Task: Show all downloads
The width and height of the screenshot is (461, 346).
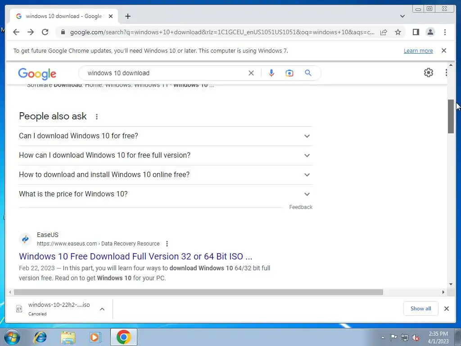Action: pos(421,309)
